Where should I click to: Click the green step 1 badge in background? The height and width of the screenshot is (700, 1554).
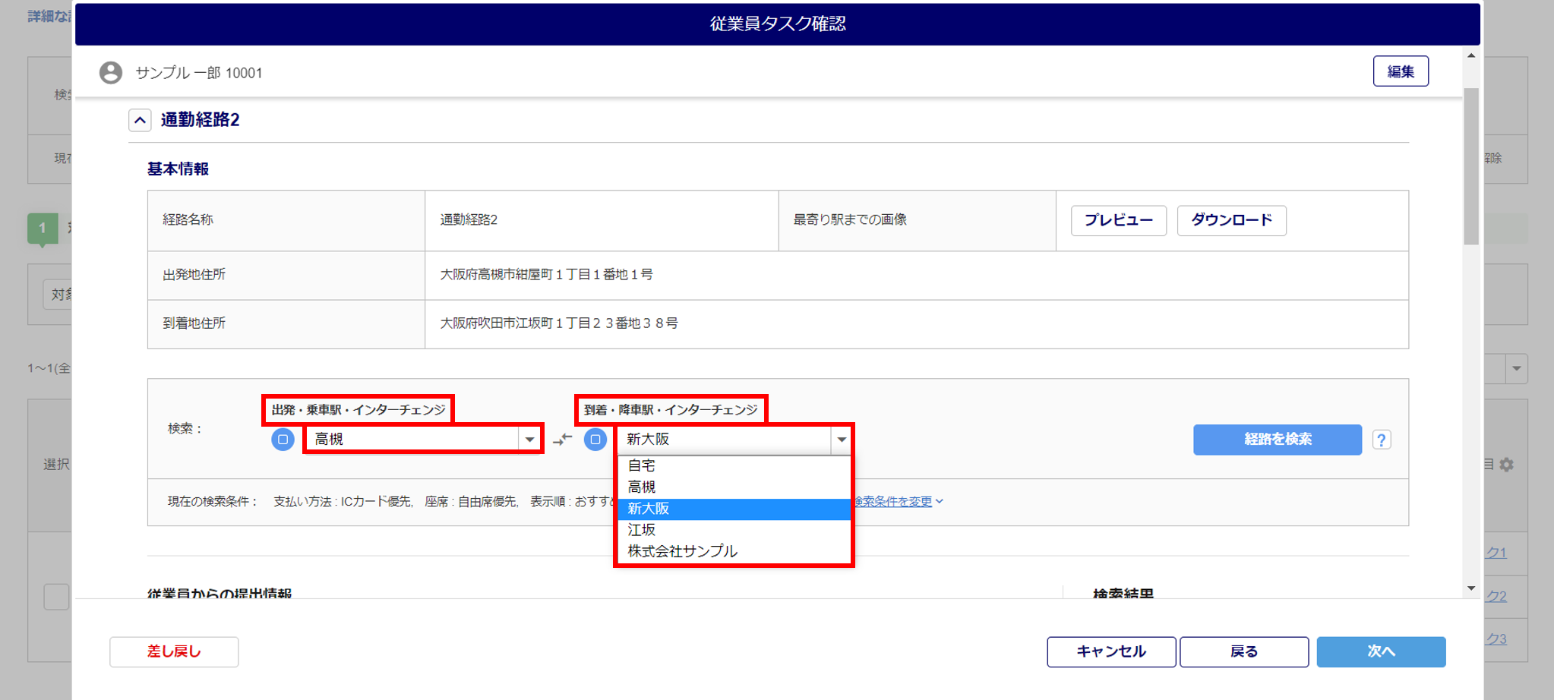pos(42,229)
